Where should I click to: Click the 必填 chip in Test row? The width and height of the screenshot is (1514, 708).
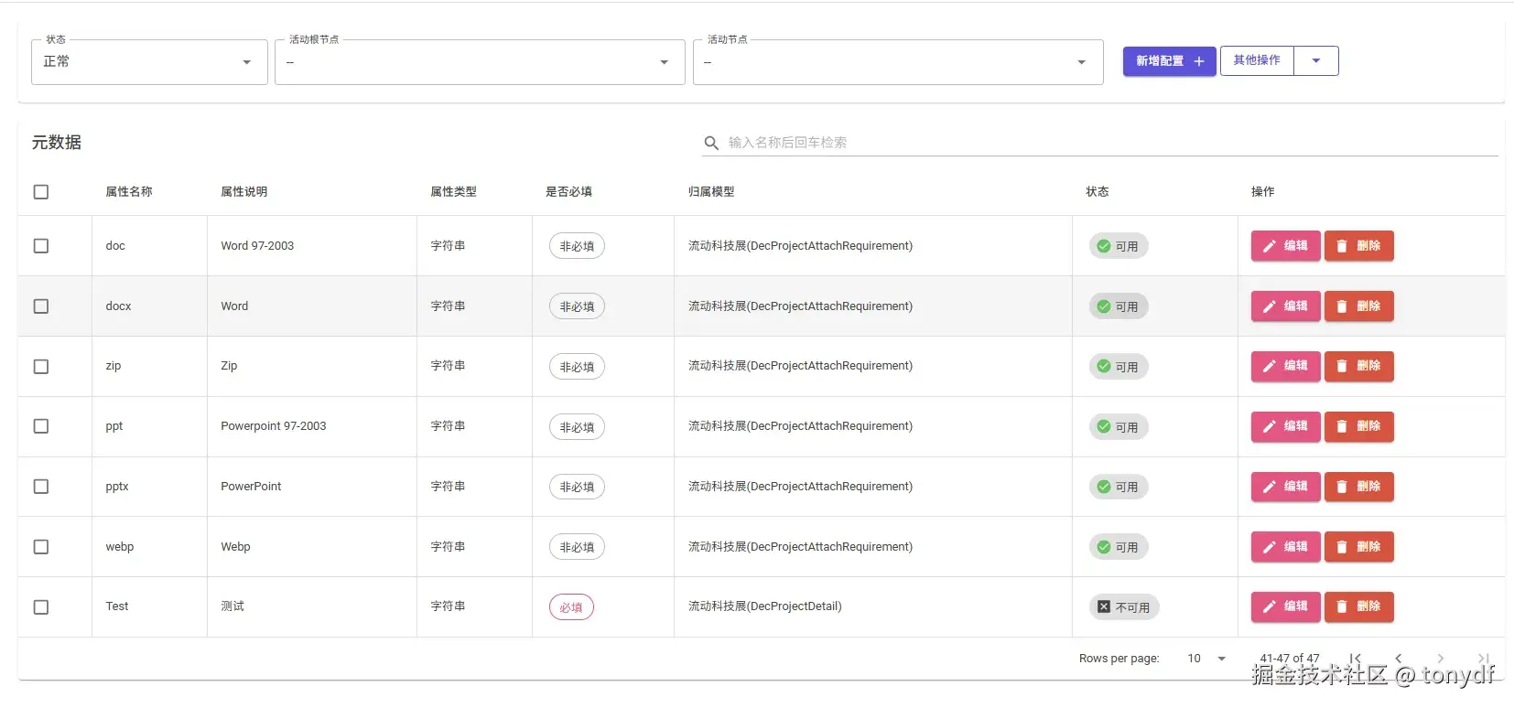pyautogui.click(x=571, y=607)
